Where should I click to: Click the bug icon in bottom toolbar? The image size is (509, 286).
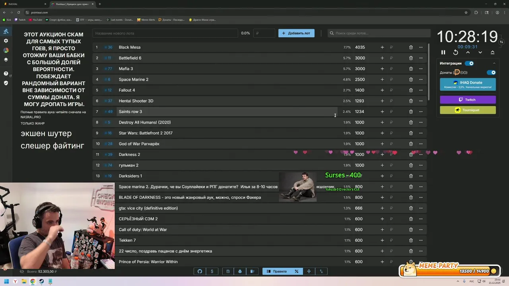(x=240, y=271)
